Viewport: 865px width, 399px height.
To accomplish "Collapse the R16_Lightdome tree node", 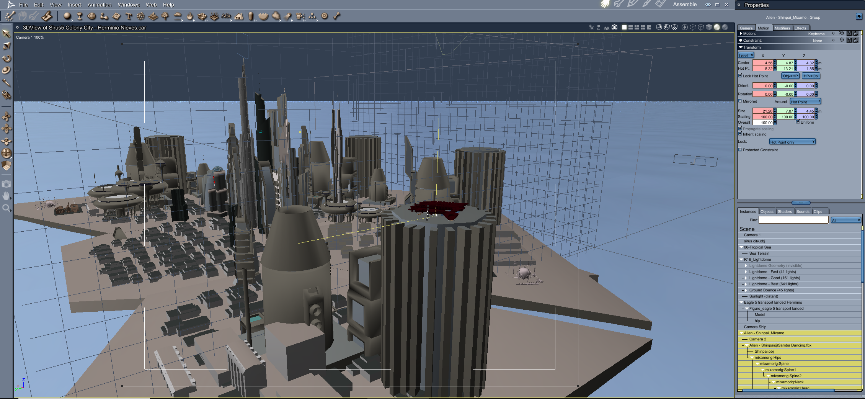I will point(741,259).
